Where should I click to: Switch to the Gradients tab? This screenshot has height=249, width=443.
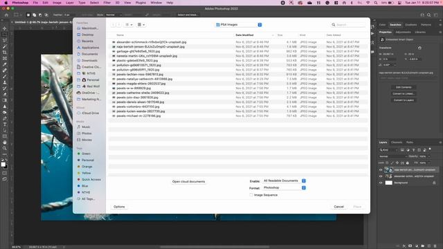pyautogui.click(x=410, y=25)
